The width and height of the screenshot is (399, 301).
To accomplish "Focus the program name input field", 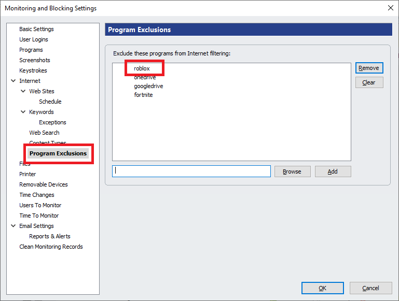I will 191,171.
